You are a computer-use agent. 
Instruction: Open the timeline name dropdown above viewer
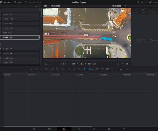[x=89, y=6]
